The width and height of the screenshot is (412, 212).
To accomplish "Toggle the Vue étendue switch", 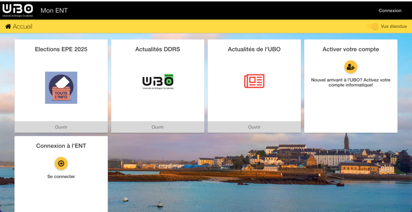I will tap(373, 27).
